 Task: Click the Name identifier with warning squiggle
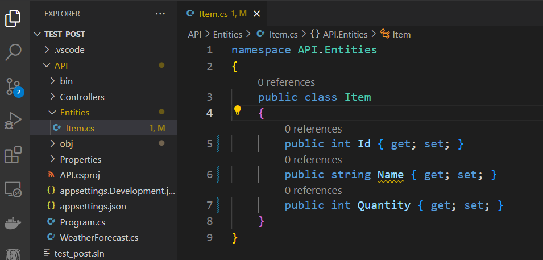coord(391,174)
